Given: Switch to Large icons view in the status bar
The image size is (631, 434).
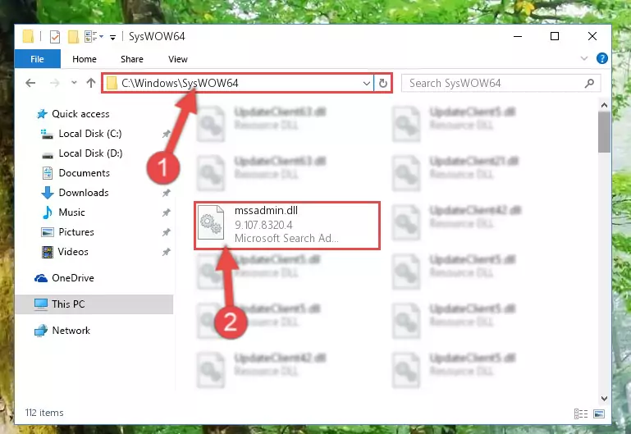Looking at the screenshot, I should click(599, 413).
